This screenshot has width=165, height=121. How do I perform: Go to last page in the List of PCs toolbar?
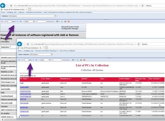click(x=36, y=60)
